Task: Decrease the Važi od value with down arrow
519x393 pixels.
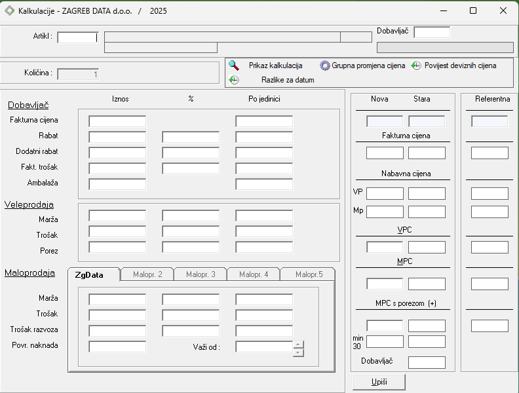Action: (x=298, y=352)
